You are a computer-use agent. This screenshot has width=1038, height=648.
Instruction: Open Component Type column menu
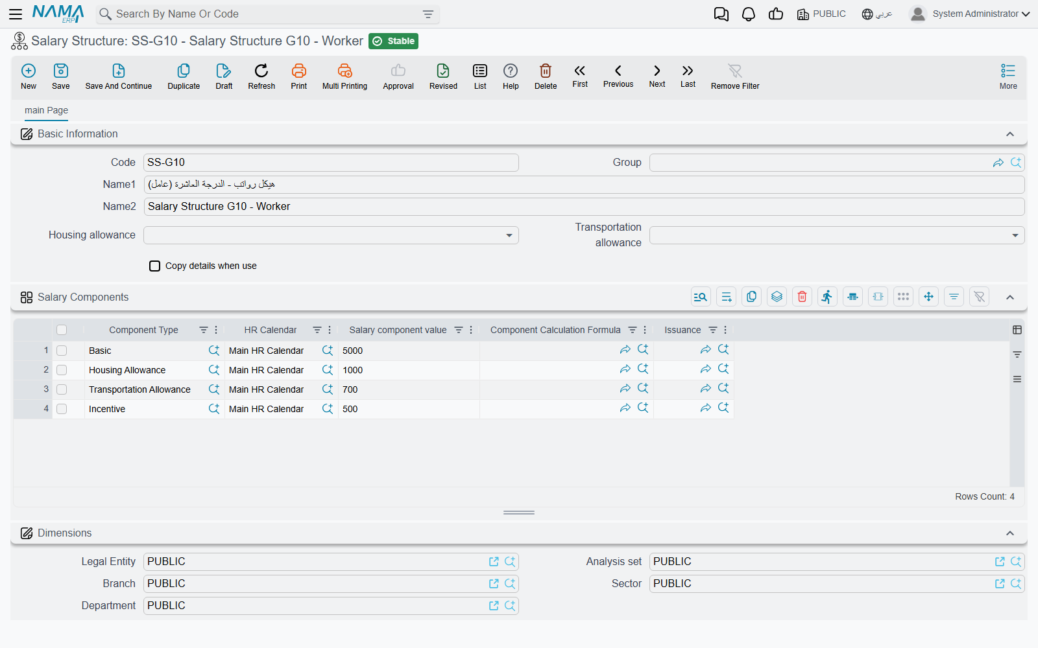tap(216, 330)
